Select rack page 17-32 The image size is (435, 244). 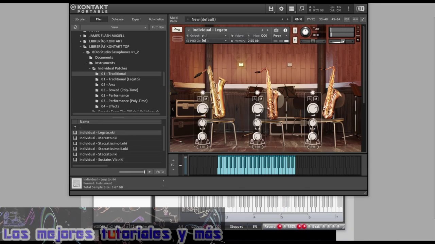(311, 19)
